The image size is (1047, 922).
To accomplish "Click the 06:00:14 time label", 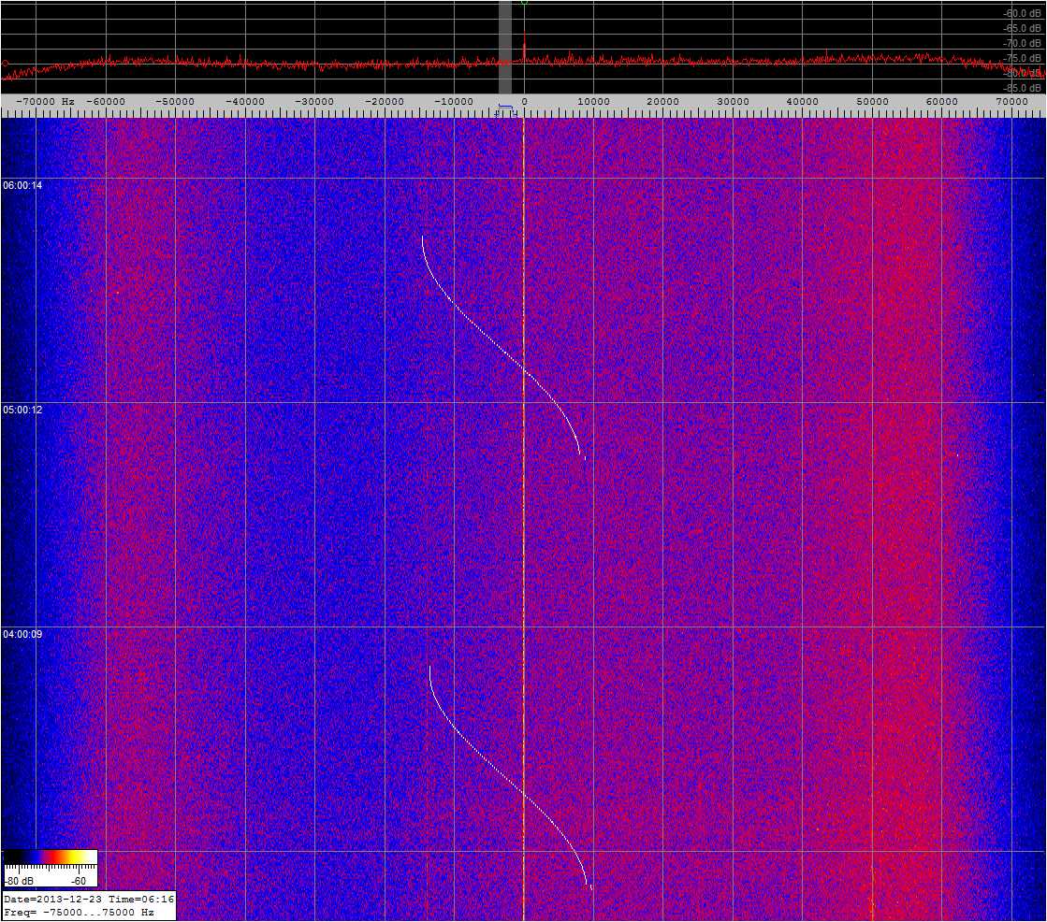I will click(x=22, y=185).
